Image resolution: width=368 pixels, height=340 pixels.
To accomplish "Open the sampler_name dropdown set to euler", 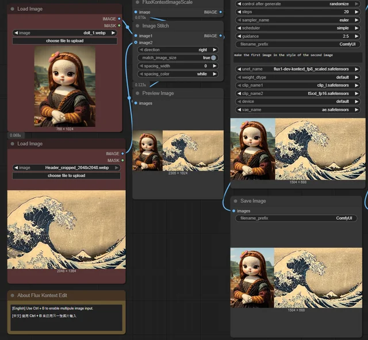I will (298, 20).
